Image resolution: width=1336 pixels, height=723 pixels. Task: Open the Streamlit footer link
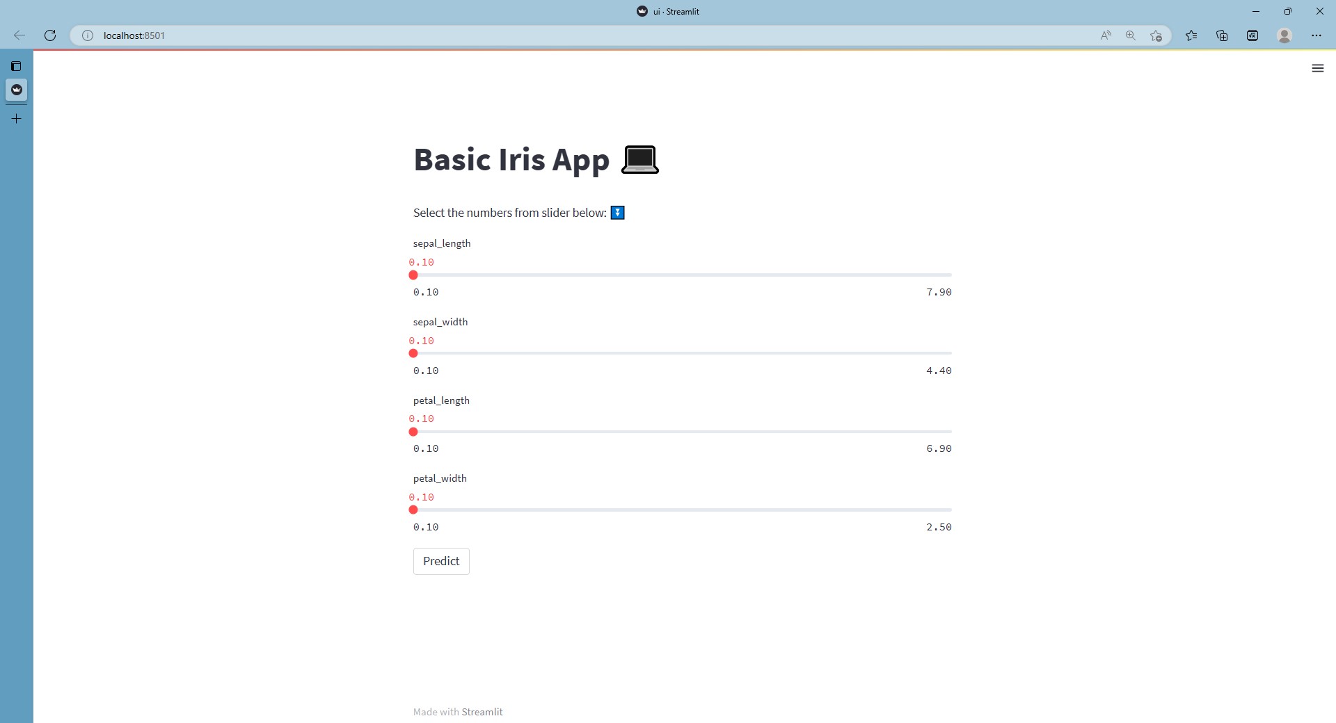pyautogui.click(x=482, y=712)
